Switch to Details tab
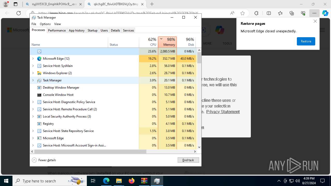The height and width of the screenshot is (186, 331). click(115, 30)
